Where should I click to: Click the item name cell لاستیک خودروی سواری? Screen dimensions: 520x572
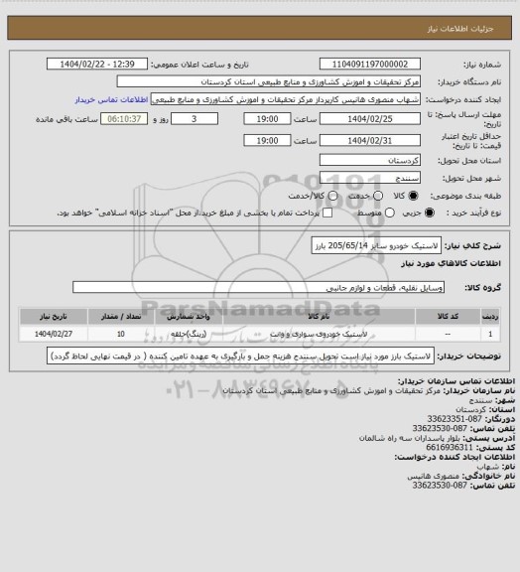[x=320, y=334]
